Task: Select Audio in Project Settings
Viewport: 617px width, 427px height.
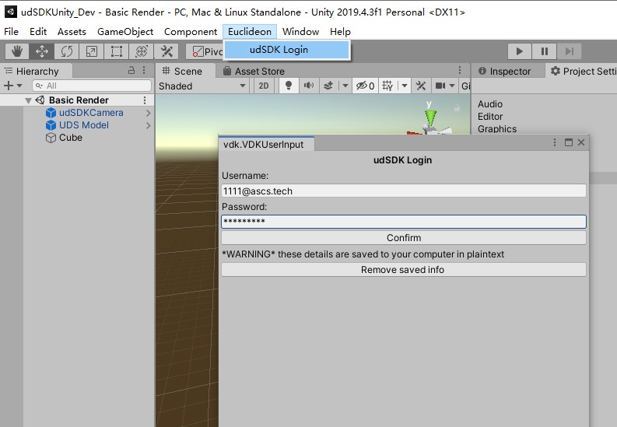Action: 490,104
